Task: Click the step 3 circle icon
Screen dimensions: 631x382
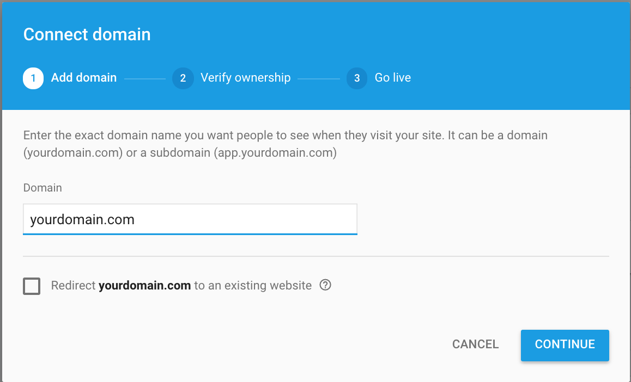Action: click(356, 78)
